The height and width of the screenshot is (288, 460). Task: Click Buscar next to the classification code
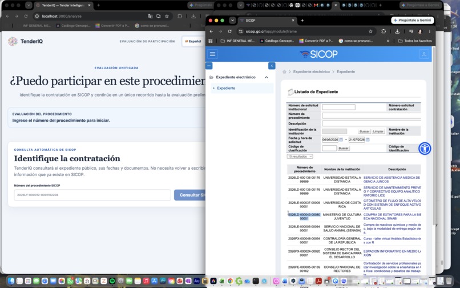coord(344,149)
